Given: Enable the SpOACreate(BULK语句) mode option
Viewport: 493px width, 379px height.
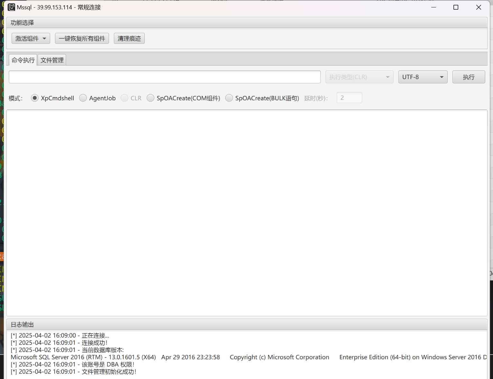Looking at the screenshot, I should tap(229, 98).
